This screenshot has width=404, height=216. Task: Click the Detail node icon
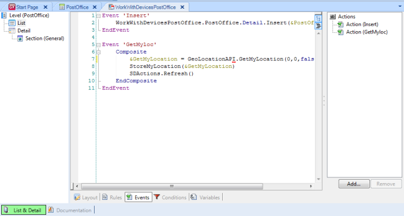coord(12,31)
